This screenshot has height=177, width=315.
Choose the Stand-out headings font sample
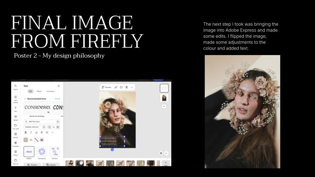coord(37,108)
